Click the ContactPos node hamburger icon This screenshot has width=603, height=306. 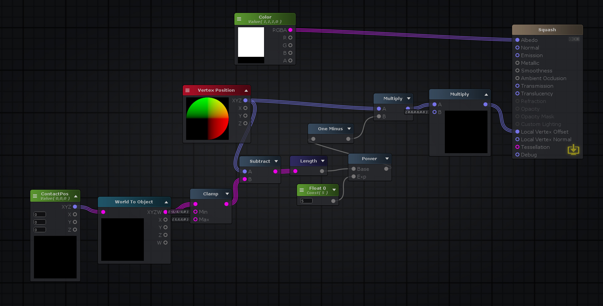tap(35, 196)
